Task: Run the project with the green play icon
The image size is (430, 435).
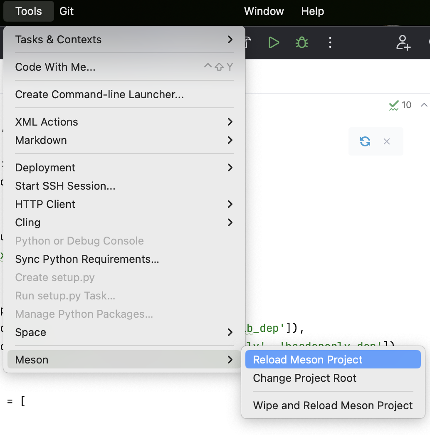Action: [273, 42]
